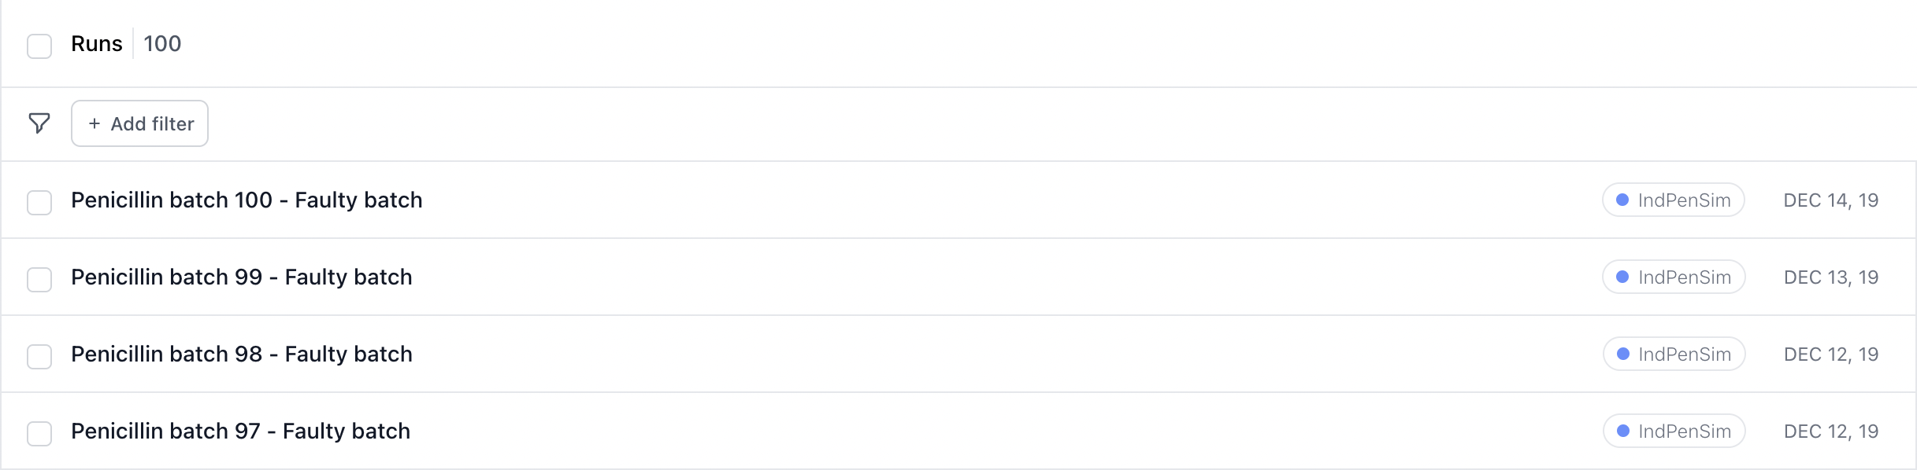The image size is (1917, 470).
Task: Click IndPenSim tag on batch 99 row
Action: (1674, 277)
